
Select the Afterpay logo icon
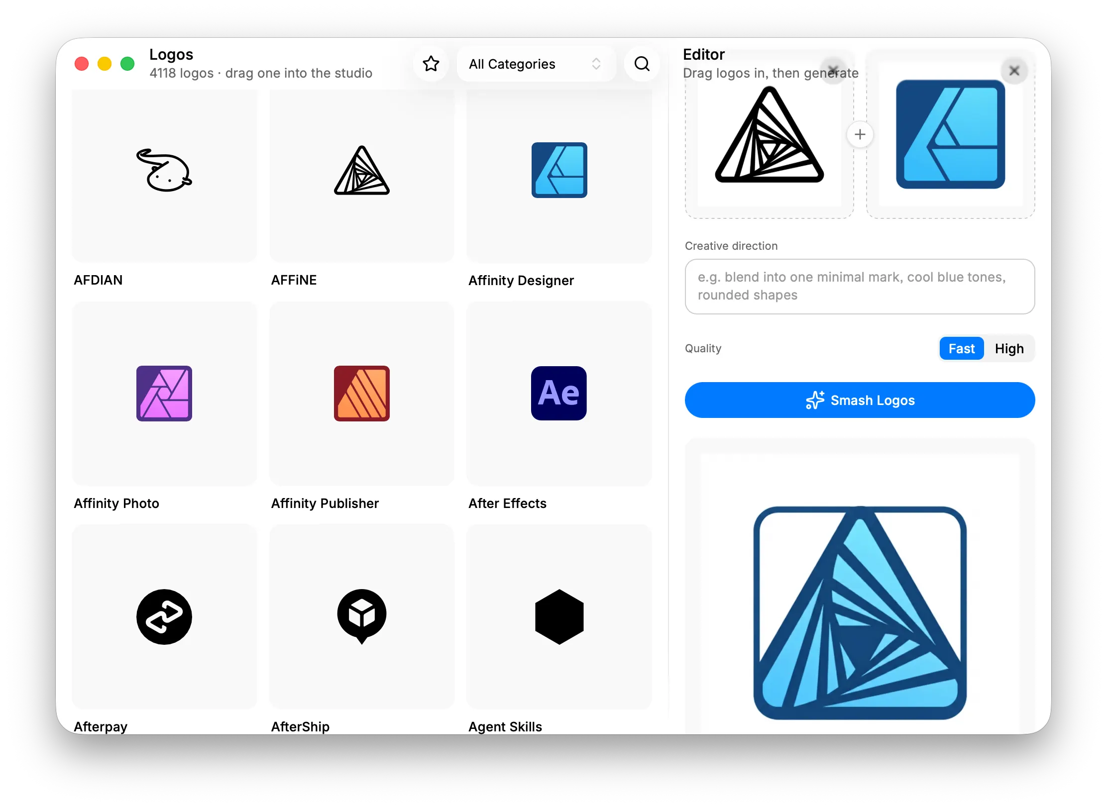coord(164,617)
